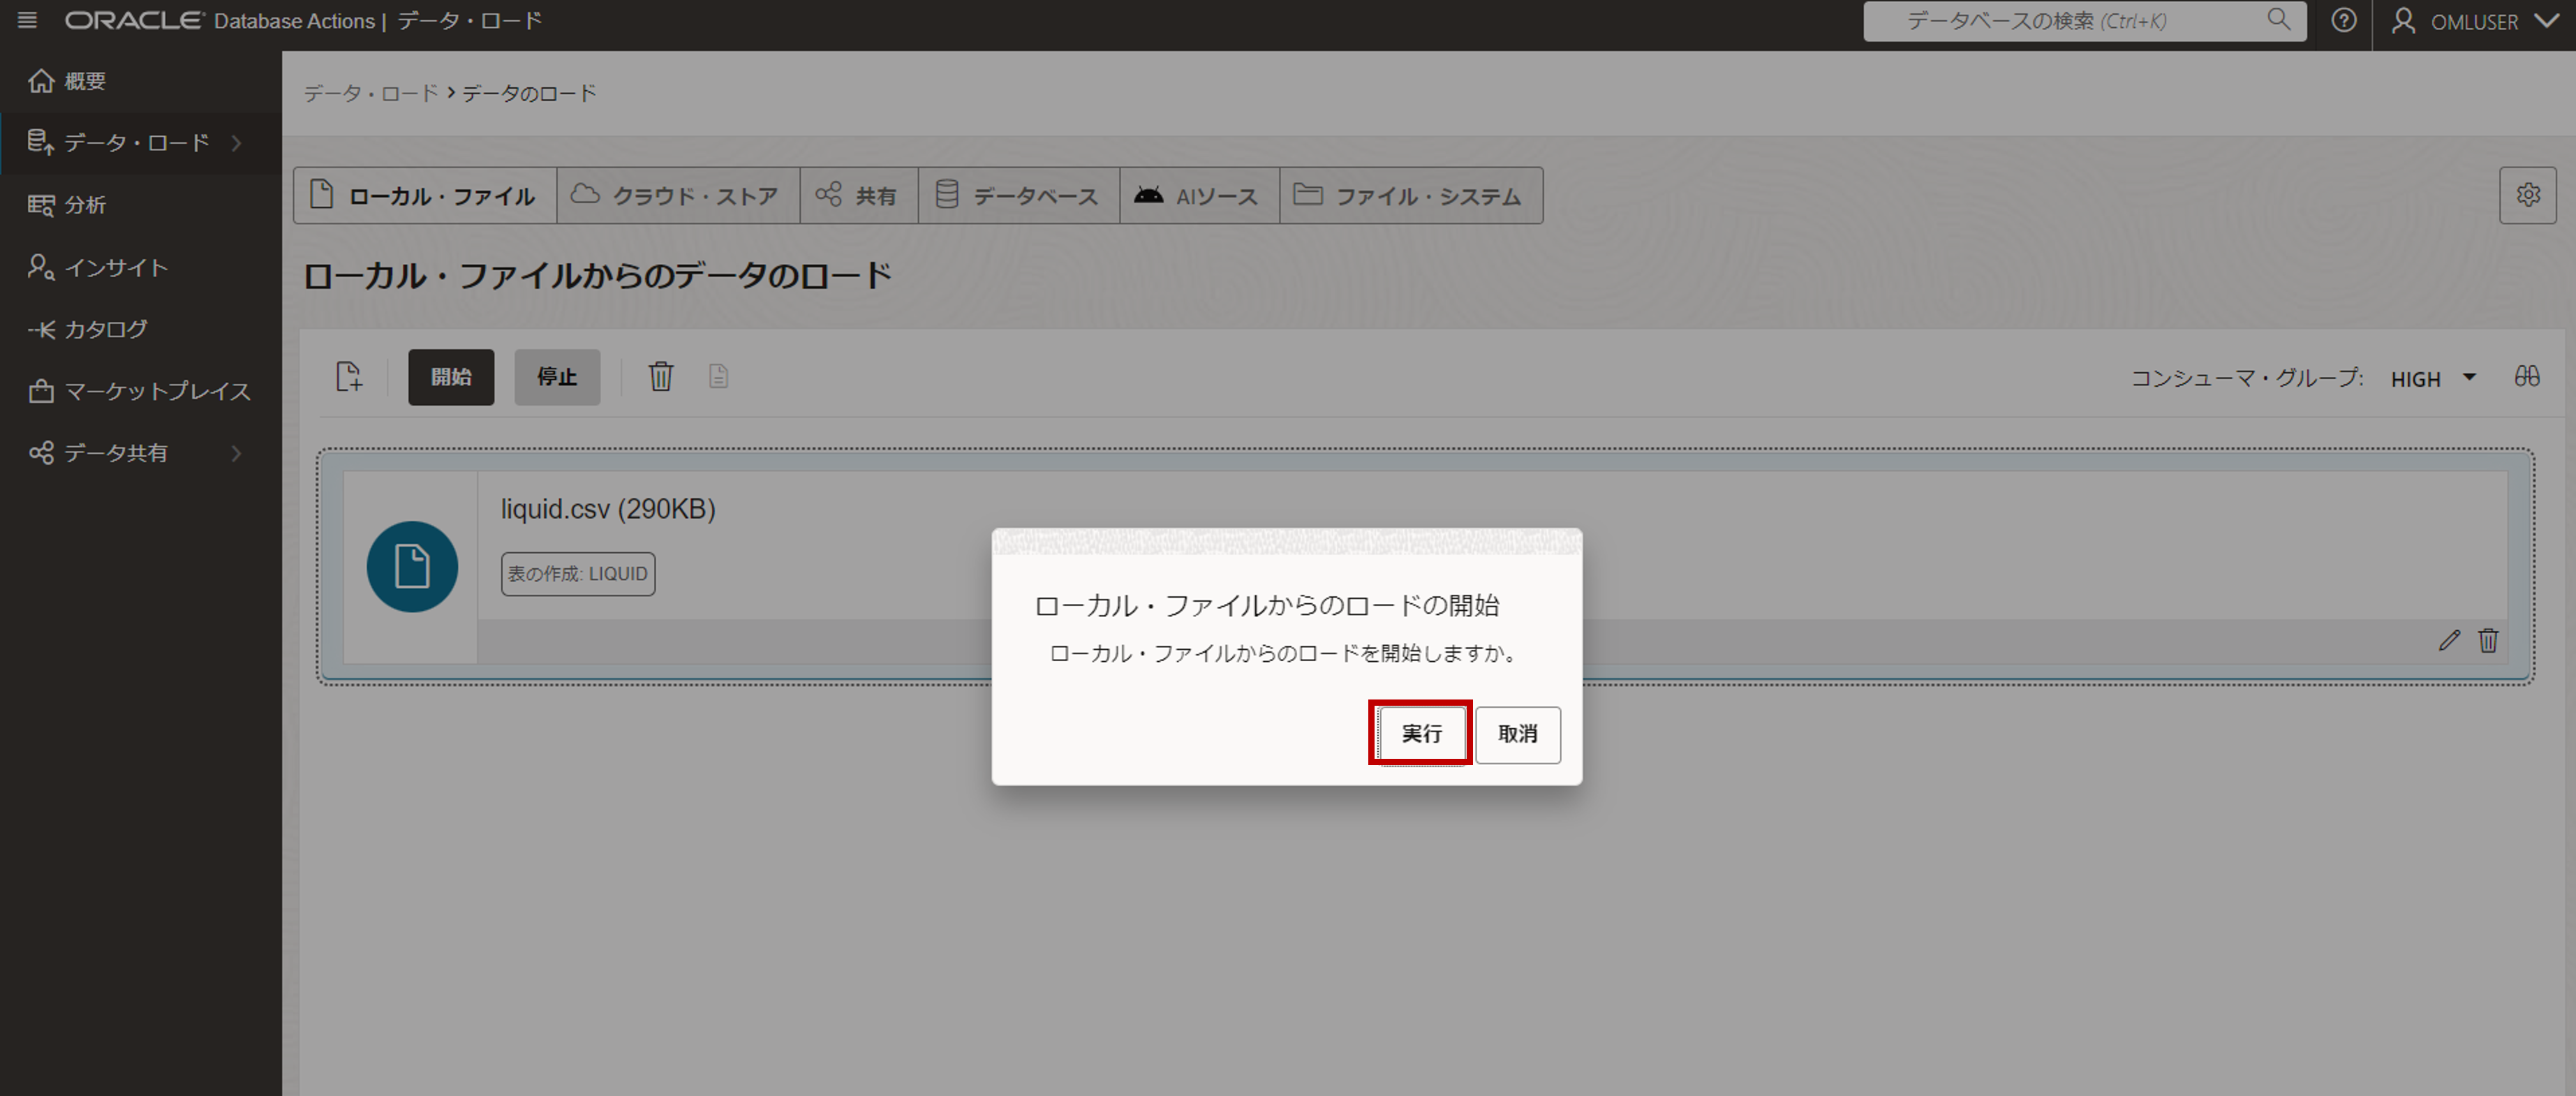Click the データ・ロード breadcrumb link

click(370, 93)
